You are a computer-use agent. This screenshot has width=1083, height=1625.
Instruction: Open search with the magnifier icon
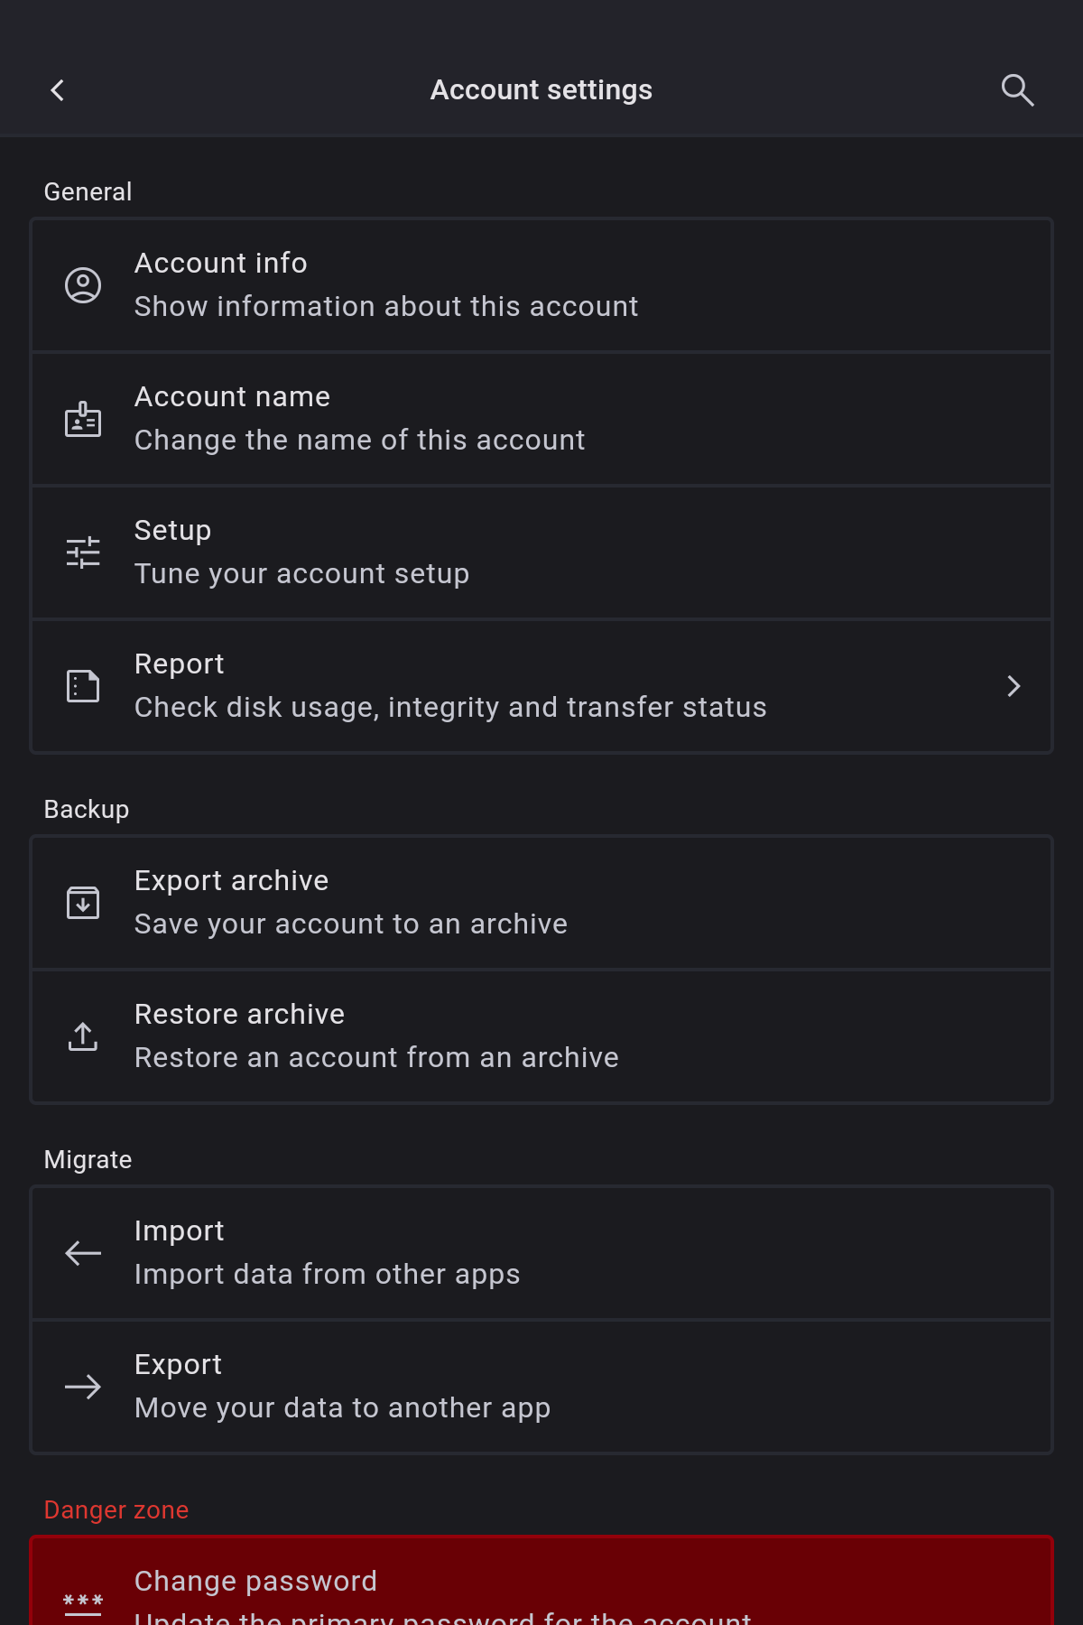(1017, 90)
